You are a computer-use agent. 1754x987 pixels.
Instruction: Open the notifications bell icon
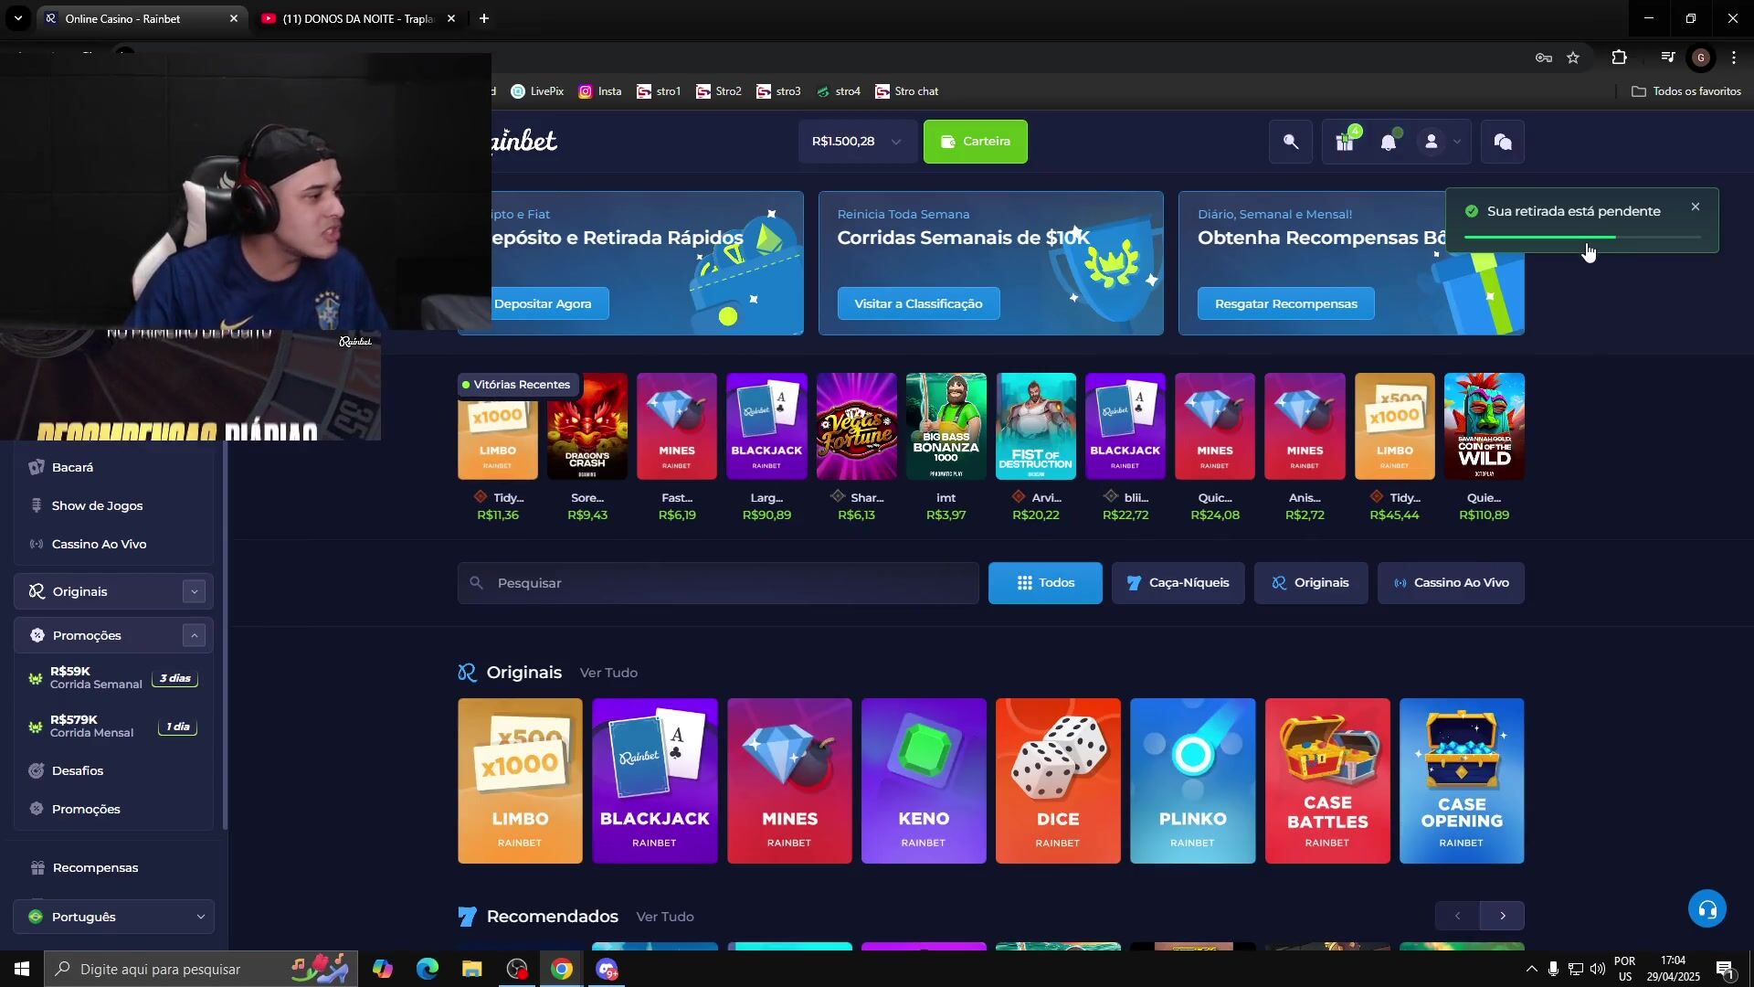pos(1389,142)
